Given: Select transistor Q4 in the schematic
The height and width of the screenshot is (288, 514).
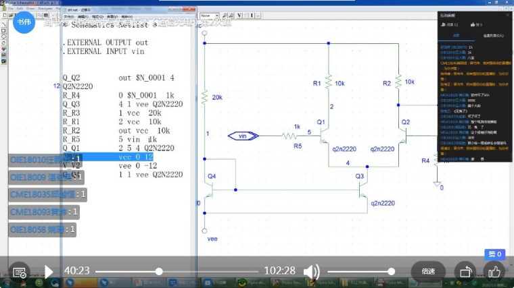Looking at the screenshot, I should pyautogui.click(x=209, y=190).
